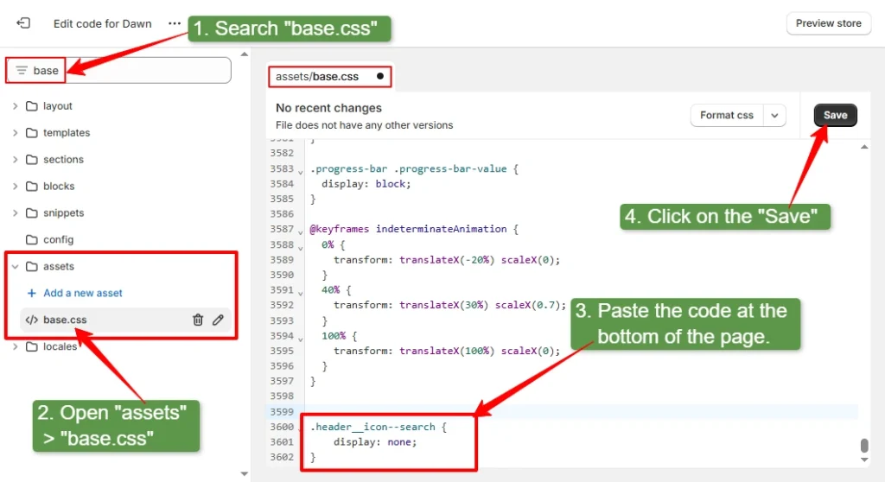The image size is (885, 482).
Task: Click the .progress-bar .progress-bar-value selector line
Action: tap(414, 168)
